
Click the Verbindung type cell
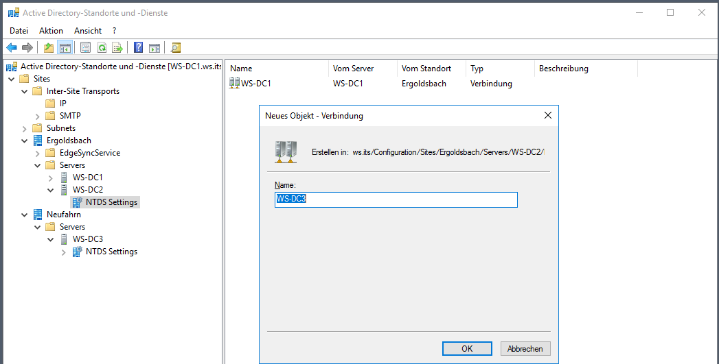point(491,84)
